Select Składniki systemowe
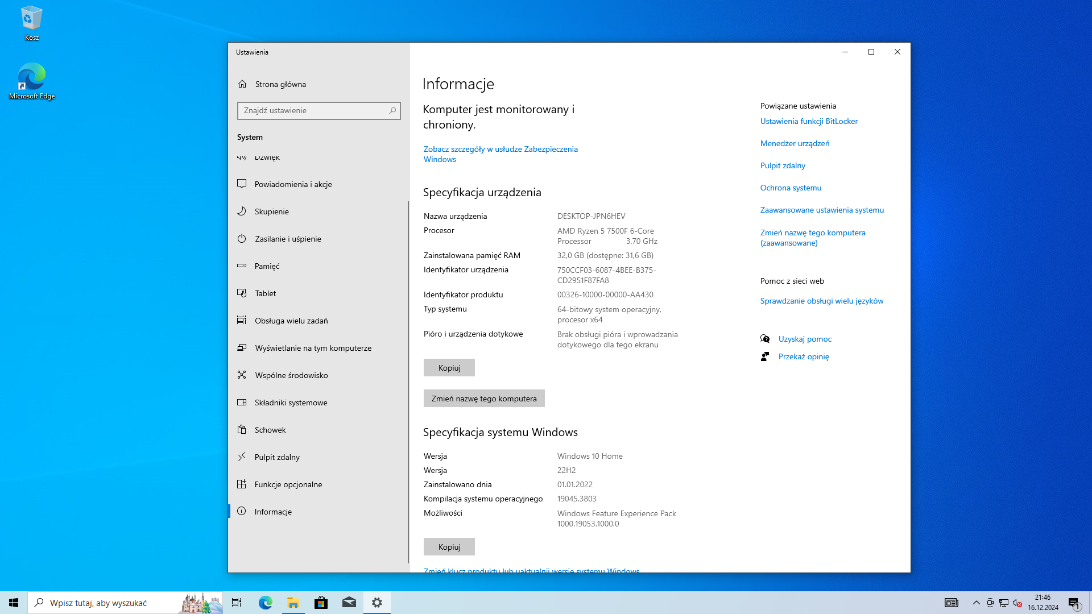This screenshot has height=614, width=1092. pyautogui.click(x=318, y=403)
